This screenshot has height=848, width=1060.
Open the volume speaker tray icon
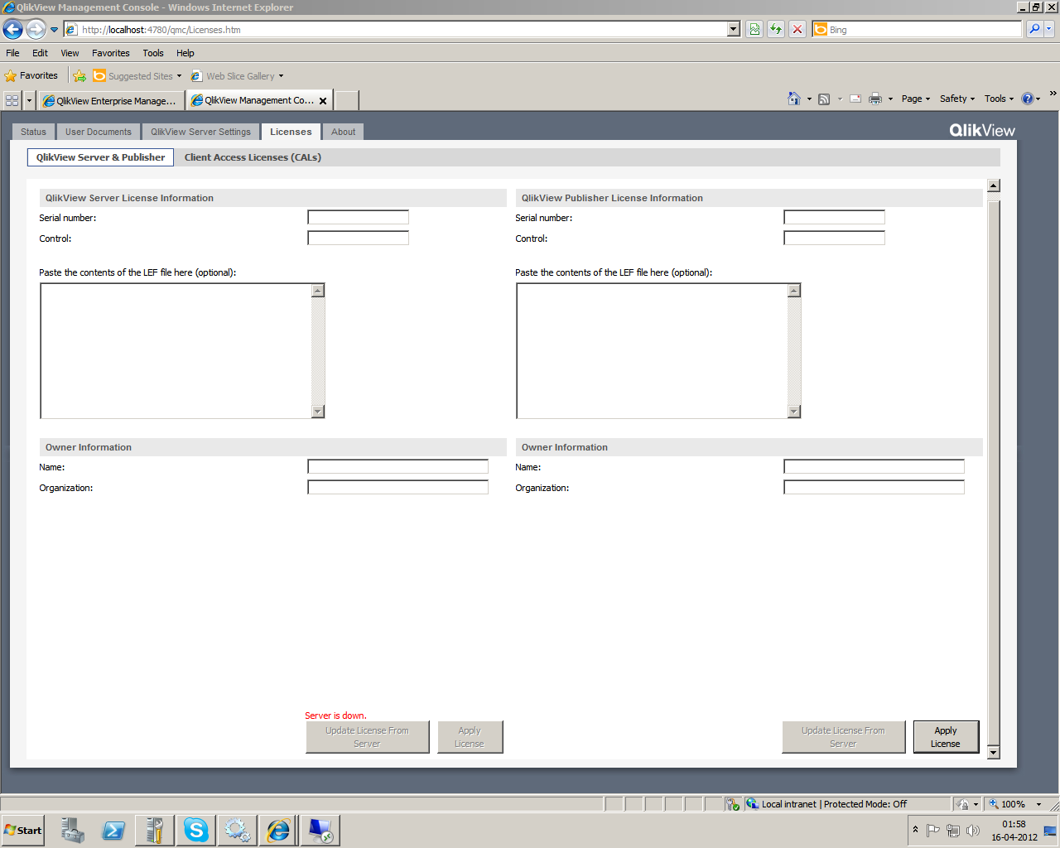[x=973, y=830]
